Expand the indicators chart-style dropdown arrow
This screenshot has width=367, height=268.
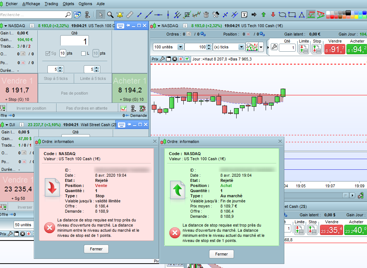coord(261,47)
